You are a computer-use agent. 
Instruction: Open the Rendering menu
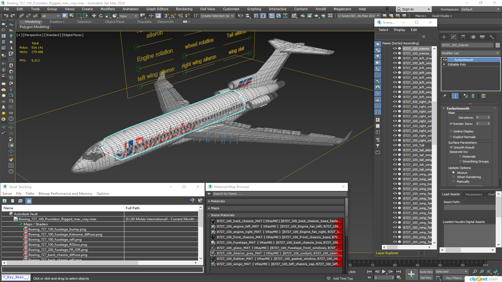tap(184, 9)
